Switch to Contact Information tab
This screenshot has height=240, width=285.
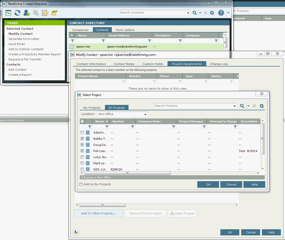click(91, 64)
